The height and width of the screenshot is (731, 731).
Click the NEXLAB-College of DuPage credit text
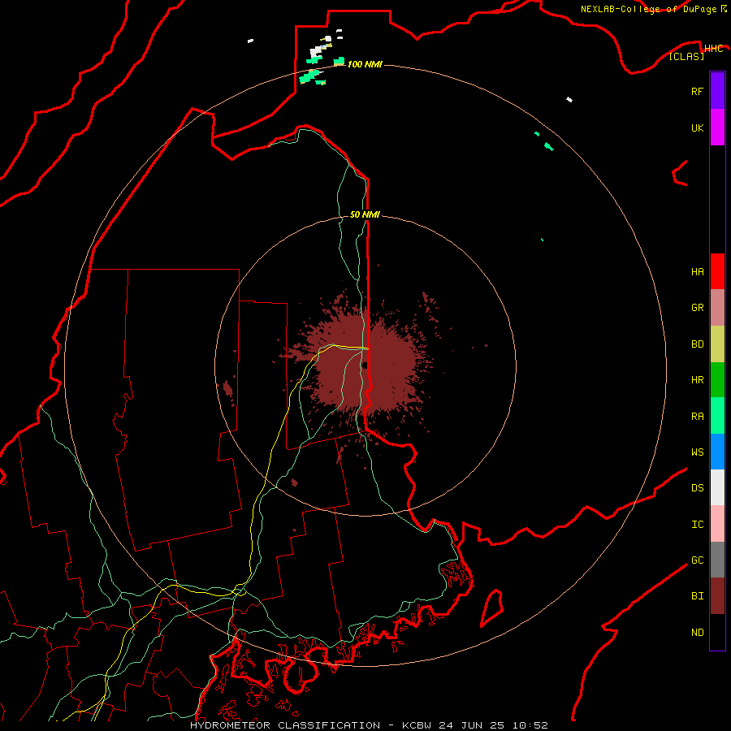pyautogui.click(x=648, y=9)
